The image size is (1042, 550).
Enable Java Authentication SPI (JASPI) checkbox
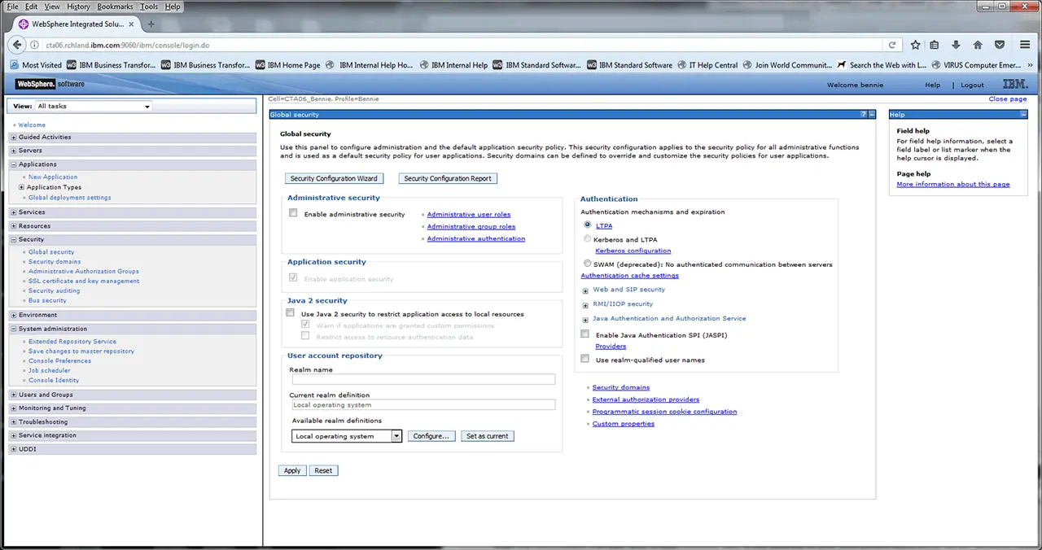coord(584,334)
